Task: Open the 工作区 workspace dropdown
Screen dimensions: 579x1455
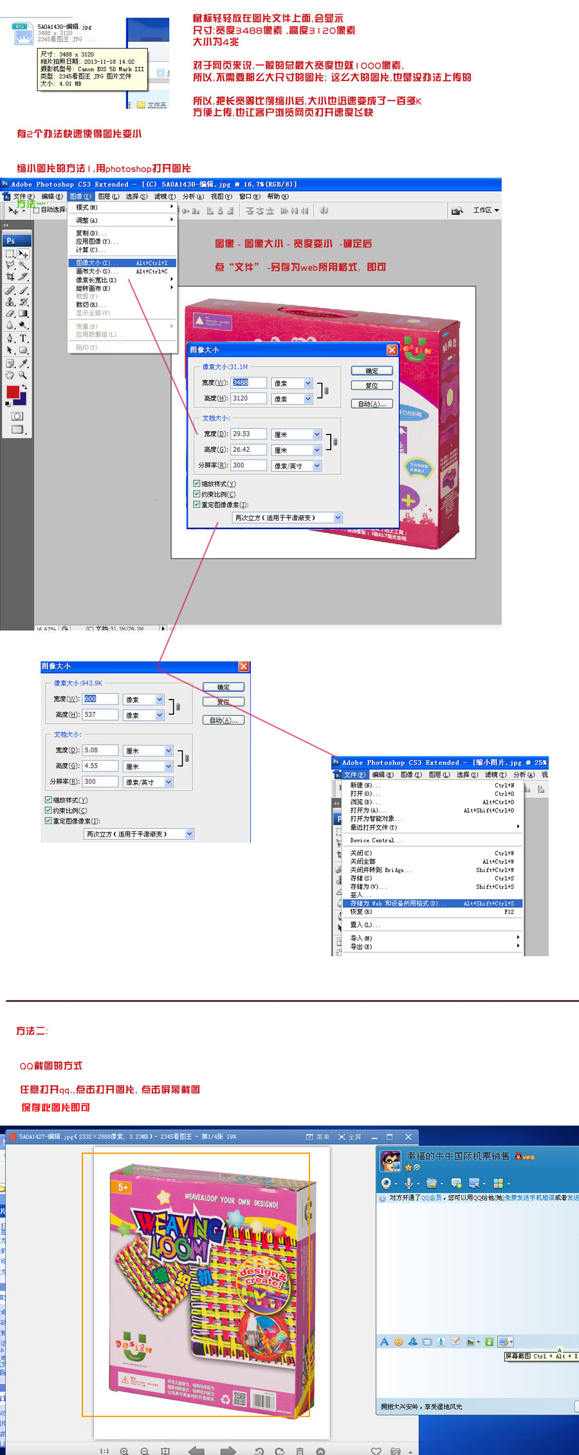Action: coord(486,210)
